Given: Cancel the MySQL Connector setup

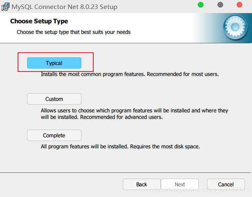Looking at the screenshot, I should pyautogui.click(x=226, y=184).
